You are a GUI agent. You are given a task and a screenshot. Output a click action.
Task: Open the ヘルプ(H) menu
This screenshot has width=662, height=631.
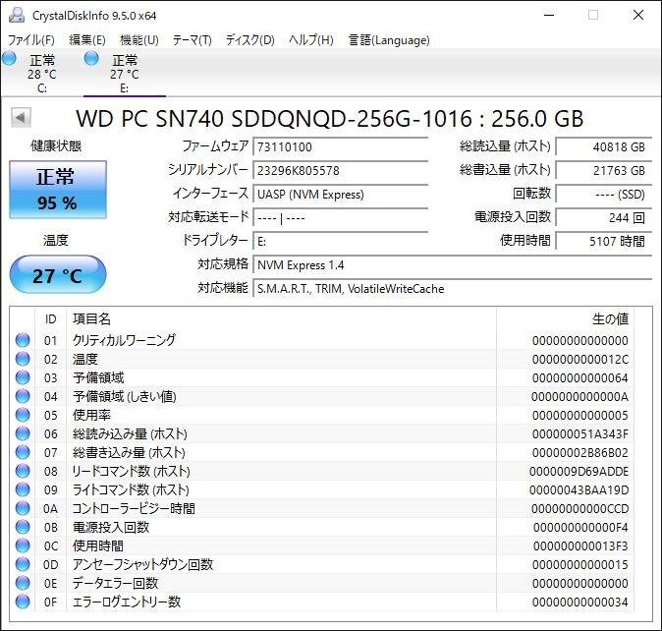[x=310, y=40]
